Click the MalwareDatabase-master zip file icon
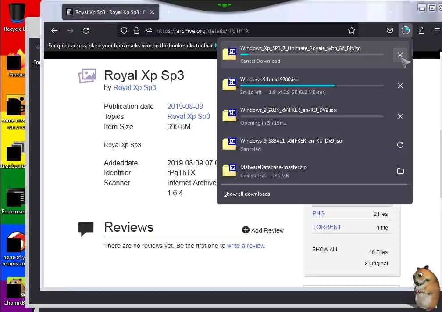Screen dimensions: 442x312 tap(229, 170)
